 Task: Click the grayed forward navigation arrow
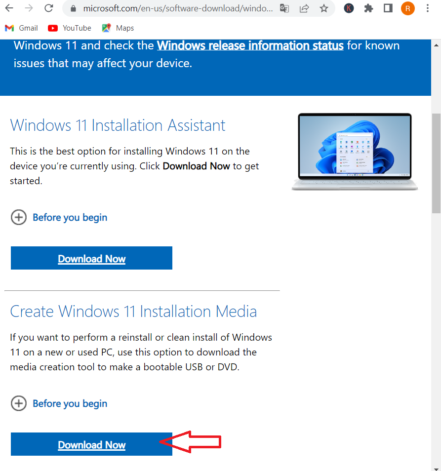pyautogui.click(x=30, y=8)
